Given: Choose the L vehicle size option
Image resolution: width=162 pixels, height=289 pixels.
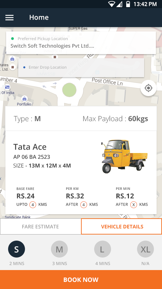Looking at the screenshot, I should (x=102, y=249).
